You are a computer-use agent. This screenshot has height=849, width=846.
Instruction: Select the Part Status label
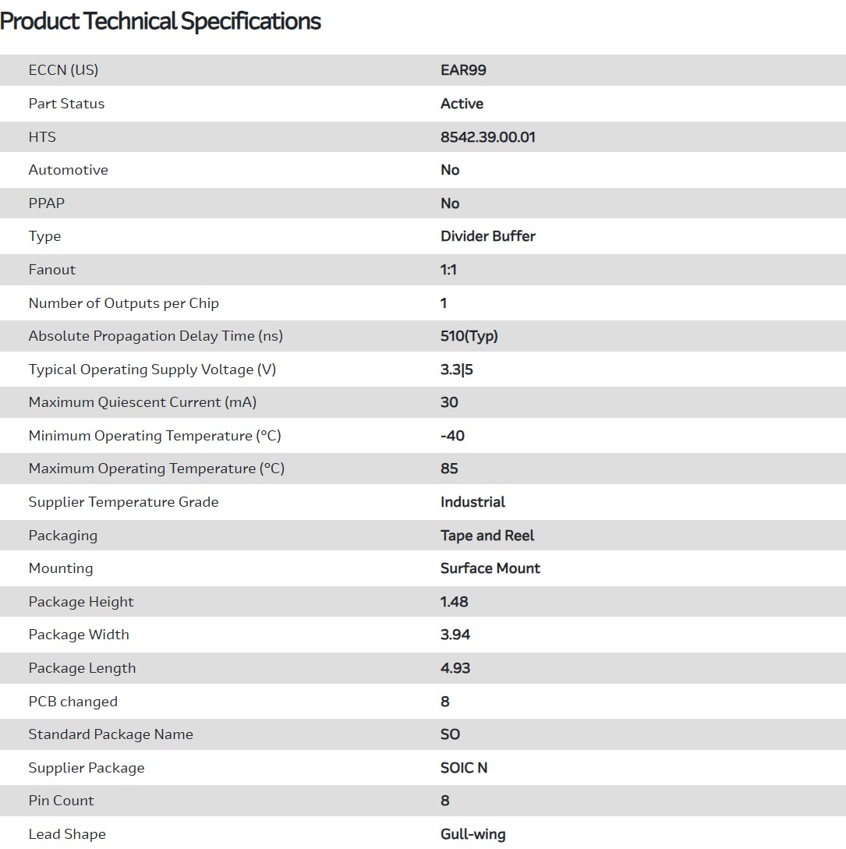tap(66, 104)
